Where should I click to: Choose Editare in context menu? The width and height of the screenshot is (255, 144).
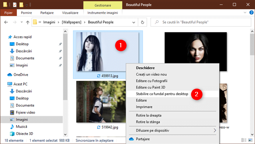coord(173,101)
